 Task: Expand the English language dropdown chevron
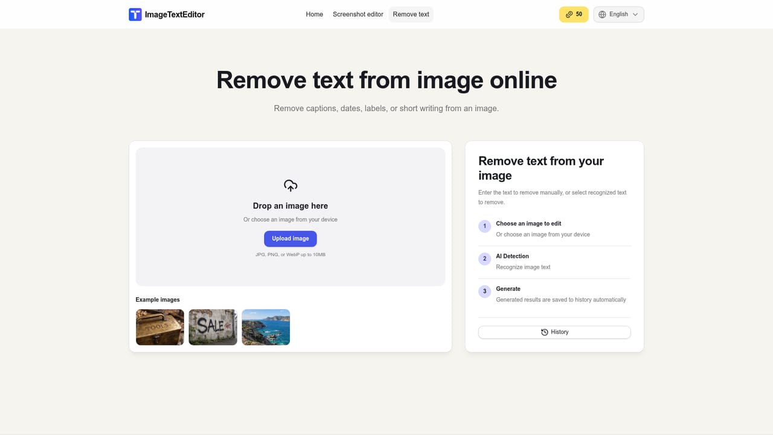pyautogui.click(x=635, y=14)
